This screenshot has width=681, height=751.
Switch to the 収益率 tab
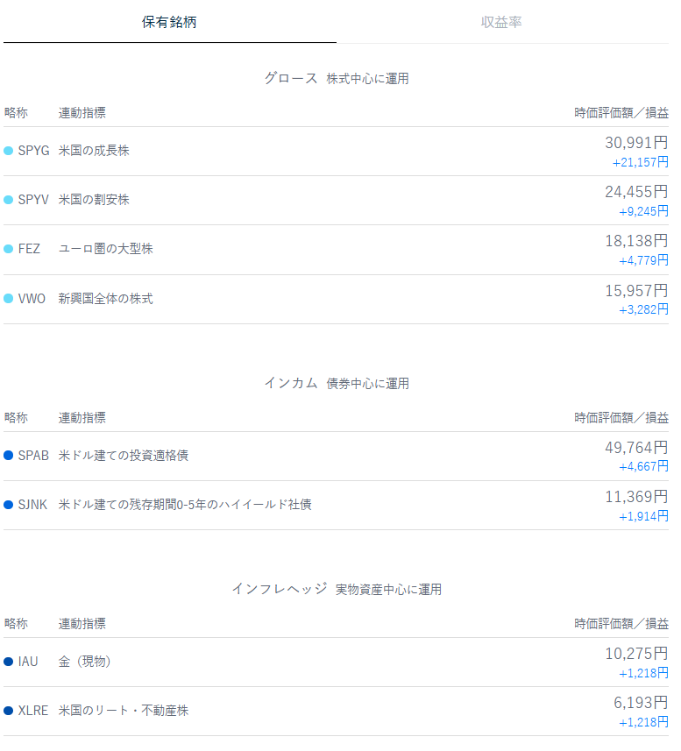click(x=500, y=22)
